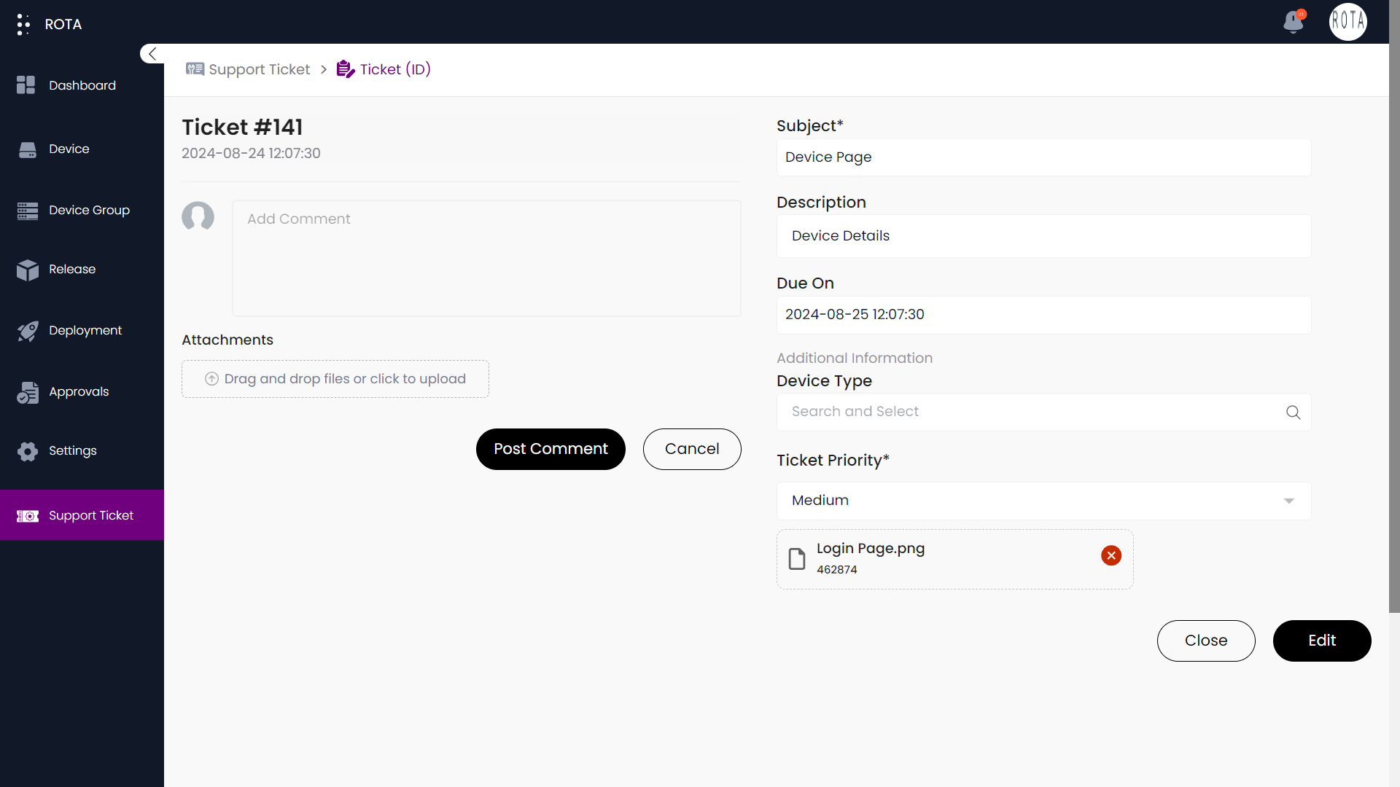Click the commenter avatar icon

pyautogui.click(x=198, y=216)
